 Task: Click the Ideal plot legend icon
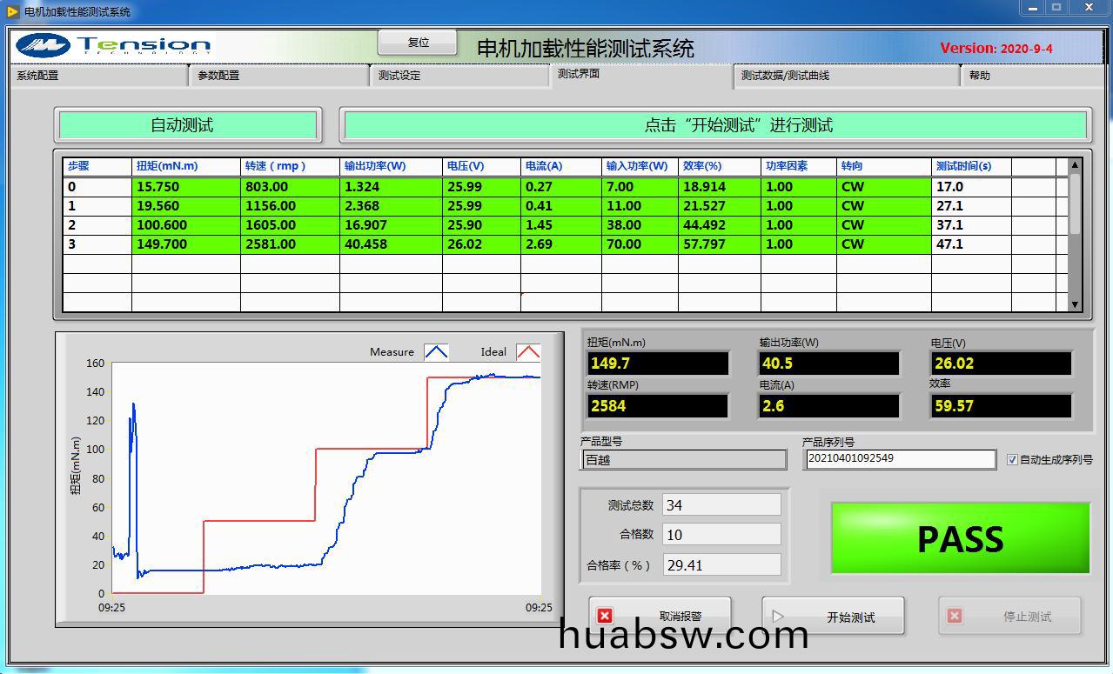coord(527,352)
